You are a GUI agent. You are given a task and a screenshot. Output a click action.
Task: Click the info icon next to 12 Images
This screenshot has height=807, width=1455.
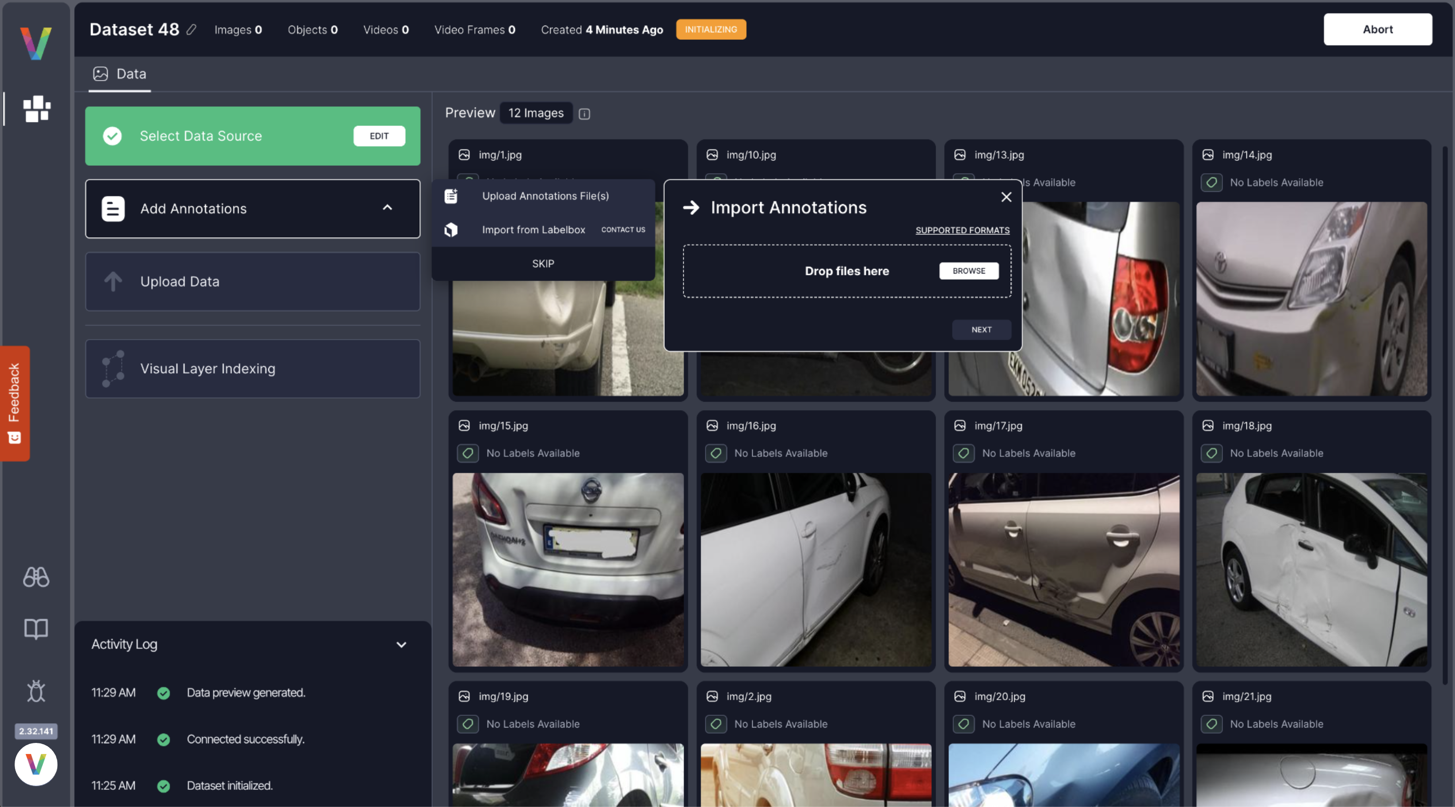tap(585, 114)
